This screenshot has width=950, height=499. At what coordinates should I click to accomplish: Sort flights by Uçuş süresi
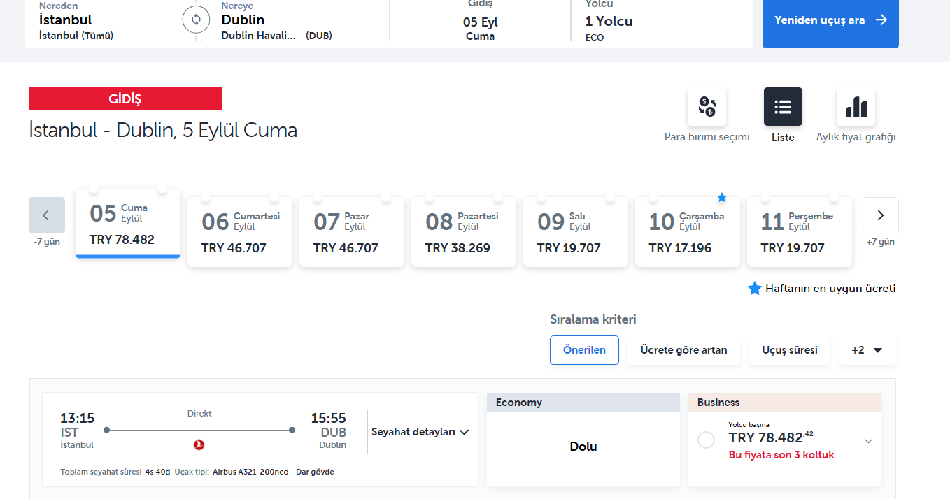(x=789, y=350)
